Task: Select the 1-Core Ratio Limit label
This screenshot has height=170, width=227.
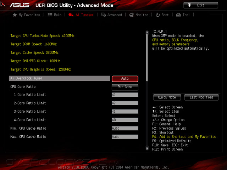Action: [30, 95]
